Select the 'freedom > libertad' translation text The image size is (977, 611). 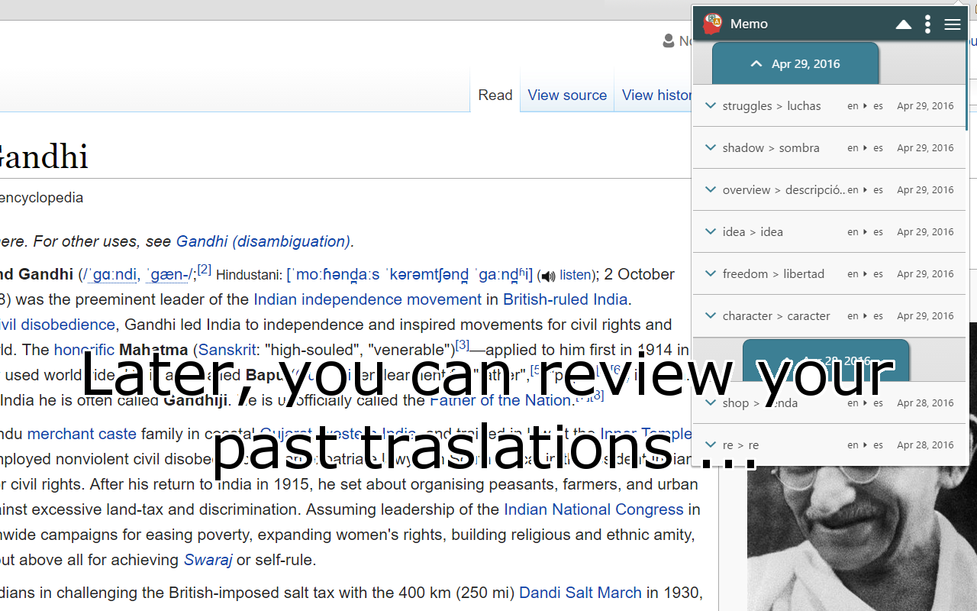click(x=773, y=274)
